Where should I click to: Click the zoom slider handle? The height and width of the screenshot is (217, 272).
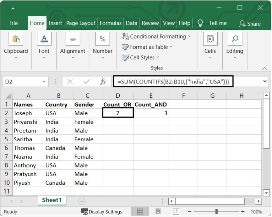click(x=216, y=212)
